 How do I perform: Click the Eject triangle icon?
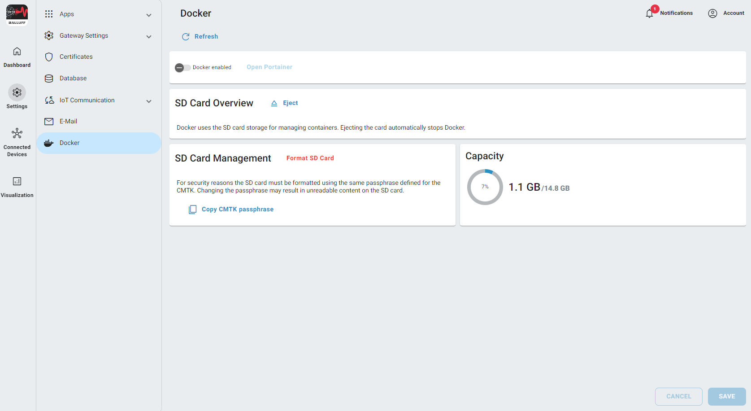click(x=274, y=103)
